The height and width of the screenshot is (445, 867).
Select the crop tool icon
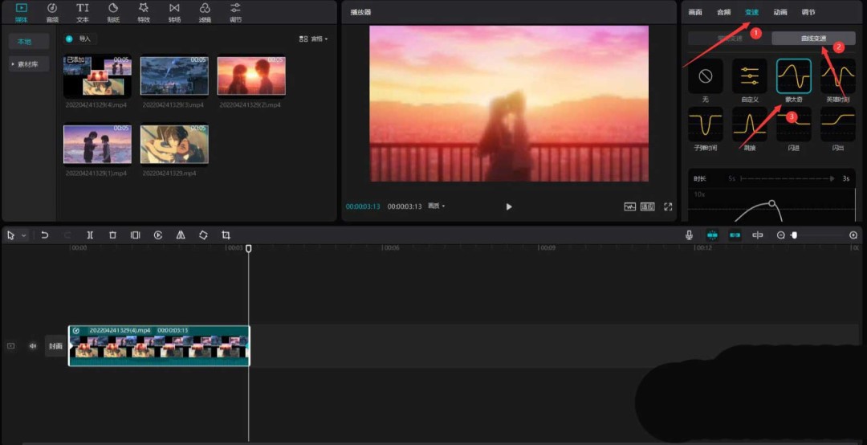(x=226, y=235)
